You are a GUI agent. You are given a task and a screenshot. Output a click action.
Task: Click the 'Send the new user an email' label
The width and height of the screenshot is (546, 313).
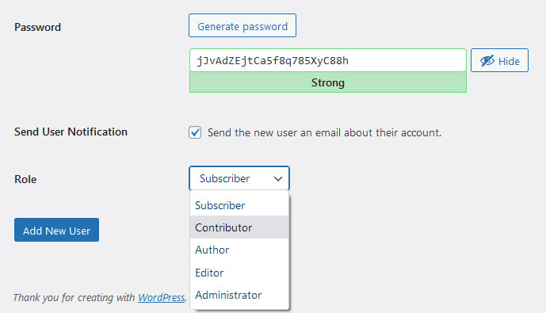[x=324, y=132]
